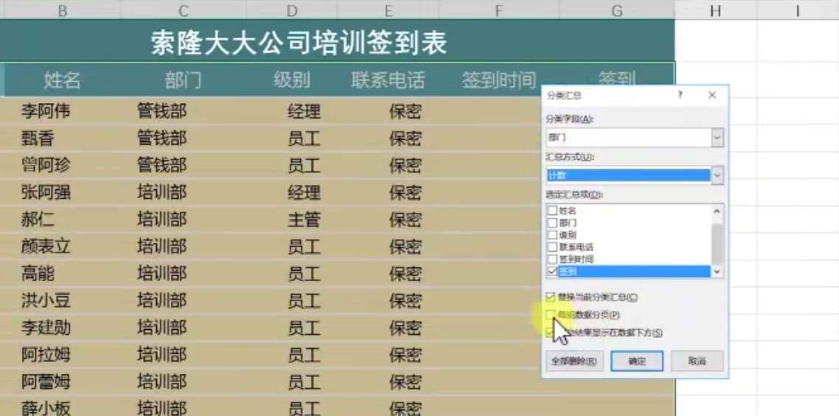Uncheck 签到 in the 选定汇总项 list
This screenshot has width=839, height=416.
pos(552,272)
